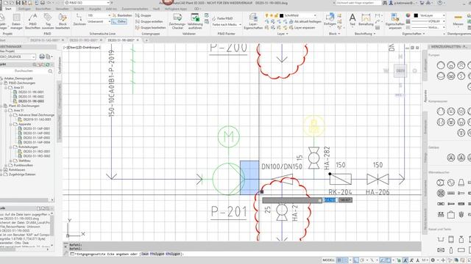Viewport: 471px width, 264px height.
Task: Select the Tag zuweisen tool
Action: [x=48, y=21]
